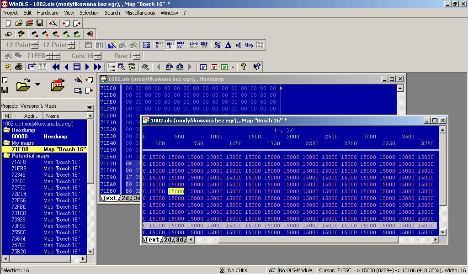Click the green P icon in toolbar
The height and width of the screenshot is (274, 468).
pyautogui.click(x=224, y=67)
